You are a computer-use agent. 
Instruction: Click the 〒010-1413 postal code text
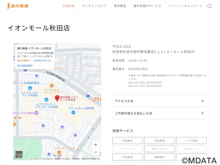(x=122, y=46)
